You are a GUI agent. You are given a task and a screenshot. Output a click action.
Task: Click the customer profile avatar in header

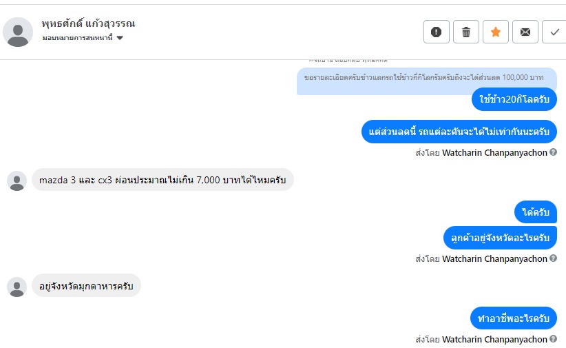click(18, 32)
